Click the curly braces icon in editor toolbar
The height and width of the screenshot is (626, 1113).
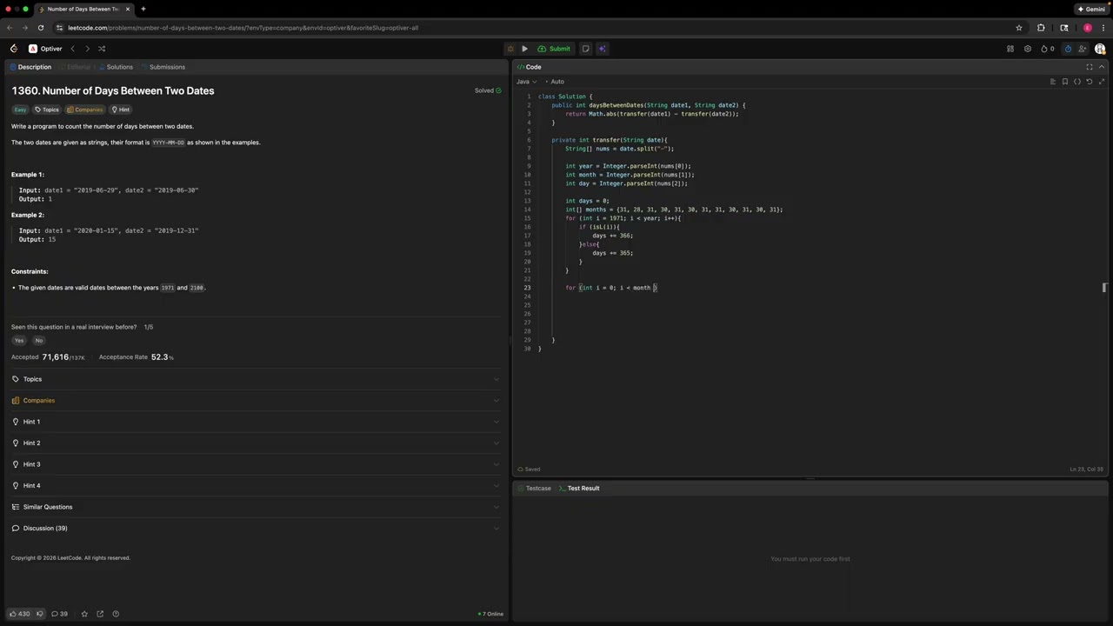click(x=1077, y=82)
